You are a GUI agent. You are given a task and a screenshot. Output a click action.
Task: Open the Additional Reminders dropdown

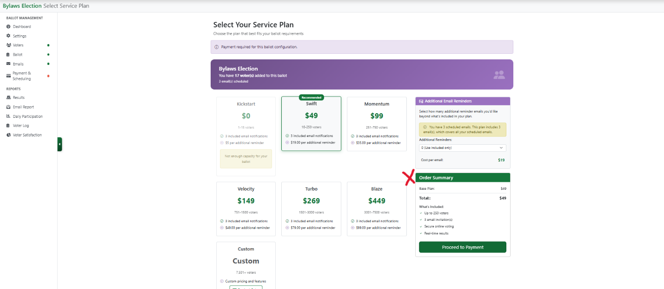click(x=463, y=148)
